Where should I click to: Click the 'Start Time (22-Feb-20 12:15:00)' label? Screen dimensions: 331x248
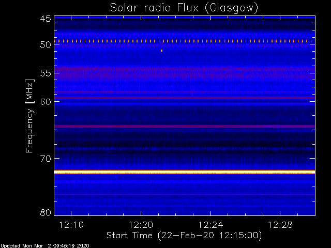click(x=184, y=236)
